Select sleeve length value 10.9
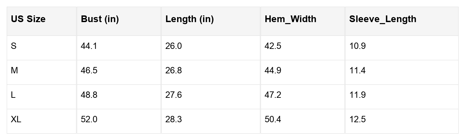Viewport: 465px width, 140px height. pyautogui.click(x=357, y=46)
